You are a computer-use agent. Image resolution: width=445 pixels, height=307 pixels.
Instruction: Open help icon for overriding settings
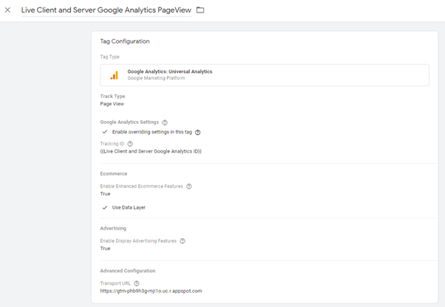coord(198,132)
